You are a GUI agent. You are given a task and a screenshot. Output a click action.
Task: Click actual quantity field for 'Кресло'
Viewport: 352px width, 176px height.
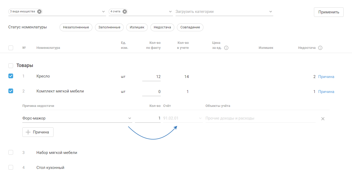[x=151, y=77]
